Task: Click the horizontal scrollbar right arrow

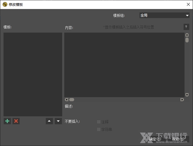Action: click(x=182, y=100)
